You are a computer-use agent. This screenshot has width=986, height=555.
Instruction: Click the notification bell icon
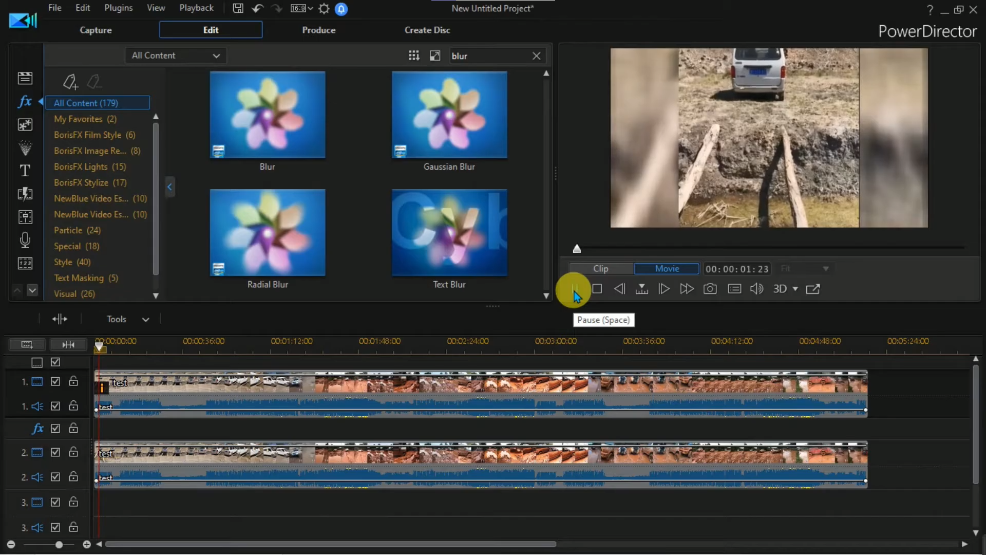(x=341, y=9)
